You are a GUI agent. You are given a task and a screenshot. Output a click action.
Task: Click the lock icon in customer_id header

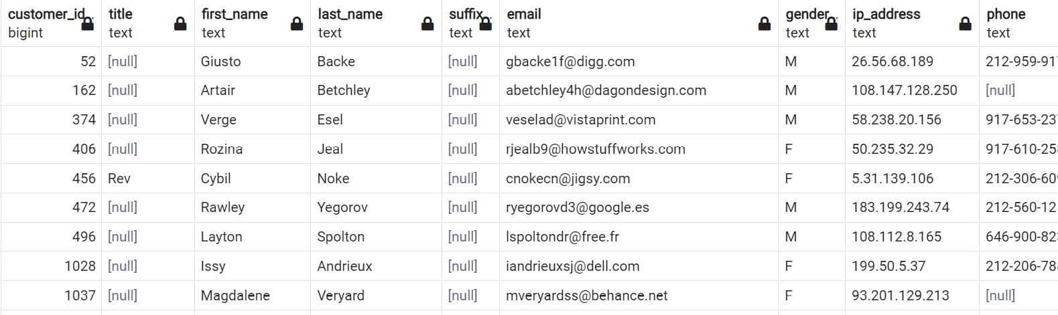pos(87,24)
